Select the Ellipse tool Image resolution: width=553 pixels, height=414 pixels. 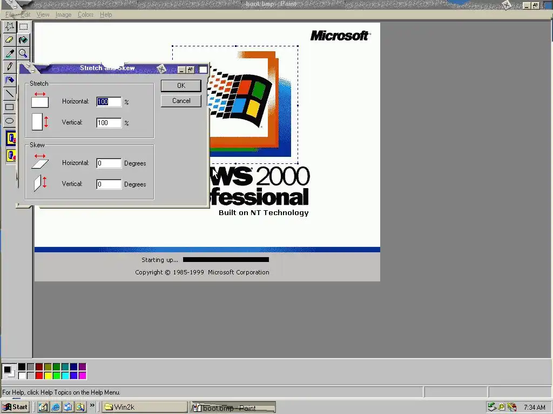10,120
